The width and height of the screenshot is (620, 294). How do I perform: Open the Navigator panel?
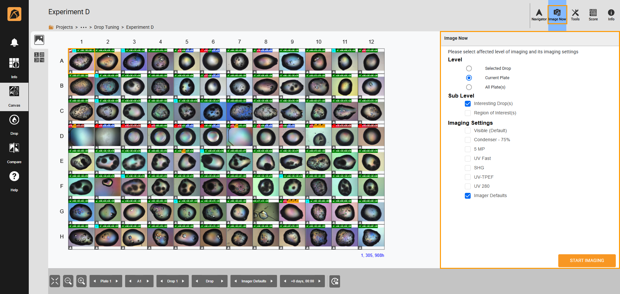(539, 15)
